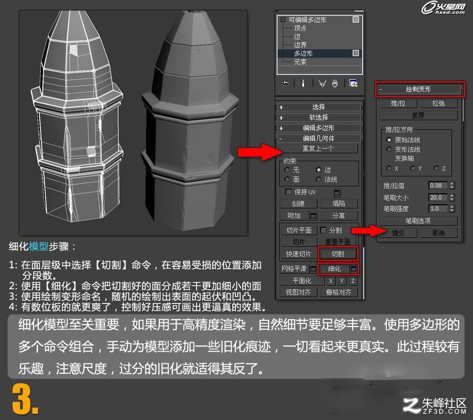473x420 pixels.
Task: Click planarize X button
Action: (x=331, y=281)
